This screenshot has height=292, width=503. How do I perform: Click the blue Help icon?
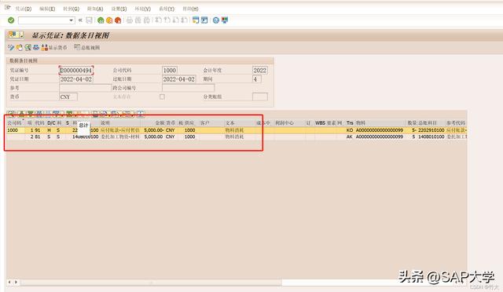coord(216,20)
